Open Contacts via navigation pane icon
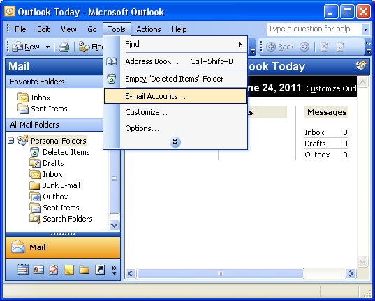Image resolution: width=375 pixels, height=301 pixels. 38,270
